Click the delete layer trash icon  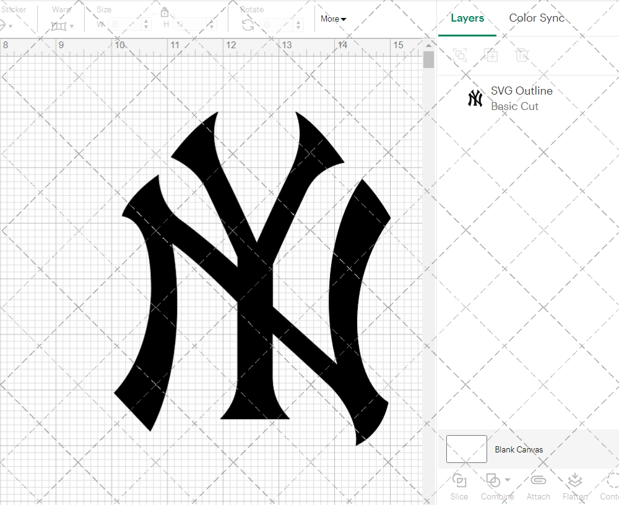[x=522, y=55]
